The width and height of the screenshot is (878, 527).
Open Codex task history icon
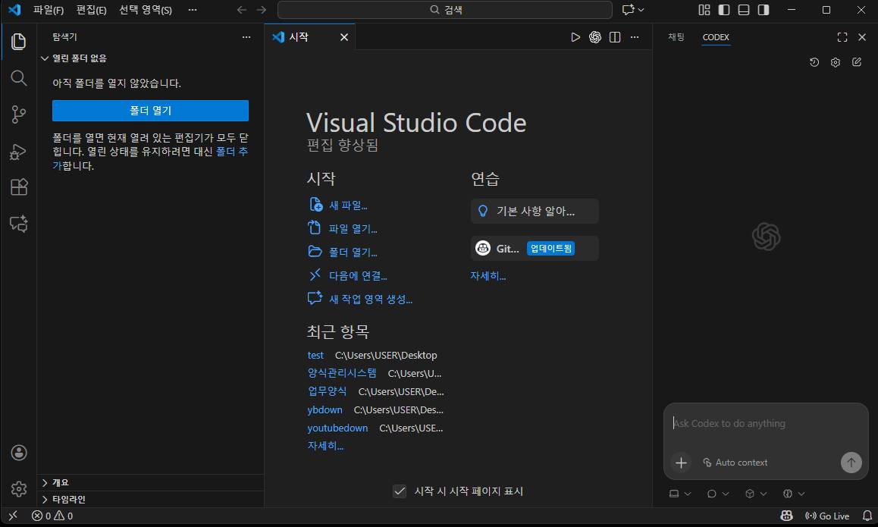(814, 62)
